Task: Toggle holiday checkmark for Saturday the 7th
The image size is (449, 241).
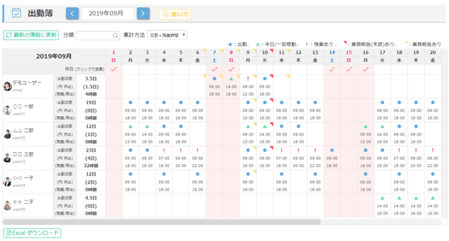Action: [x=214, y=69]
